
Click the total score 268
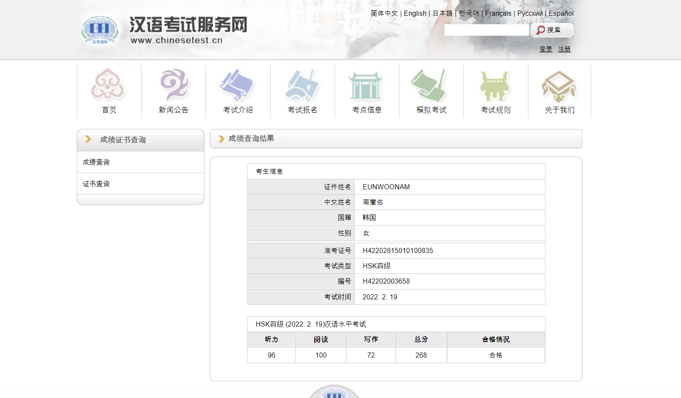421,355
